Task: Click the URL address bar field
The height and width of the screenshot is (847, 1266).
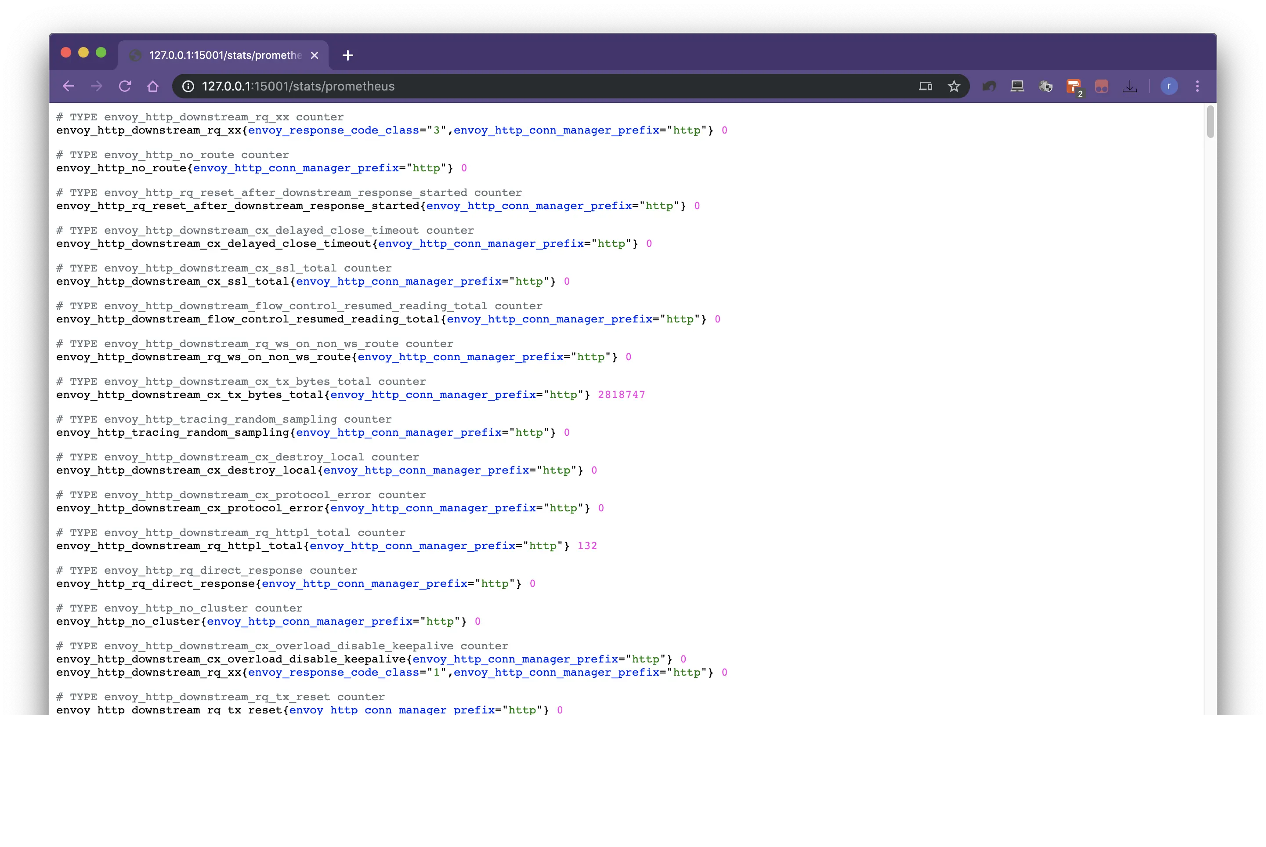Action: pos(540,87)
